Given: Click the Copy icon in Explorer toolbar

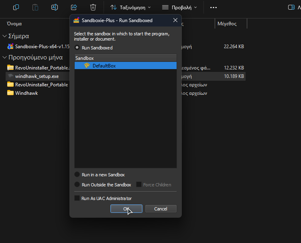Looking at the screenshot, I should click(x=16, y=8).
